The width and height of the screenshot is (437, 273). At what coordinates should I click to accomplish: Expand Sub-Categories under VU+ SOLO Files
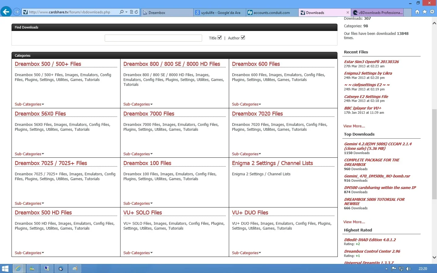point(138,253)
